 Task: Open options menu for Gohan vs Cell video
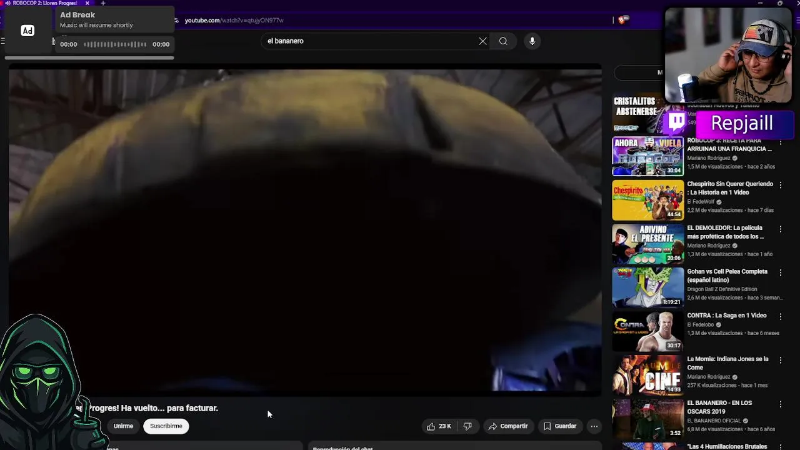point(781,272)
